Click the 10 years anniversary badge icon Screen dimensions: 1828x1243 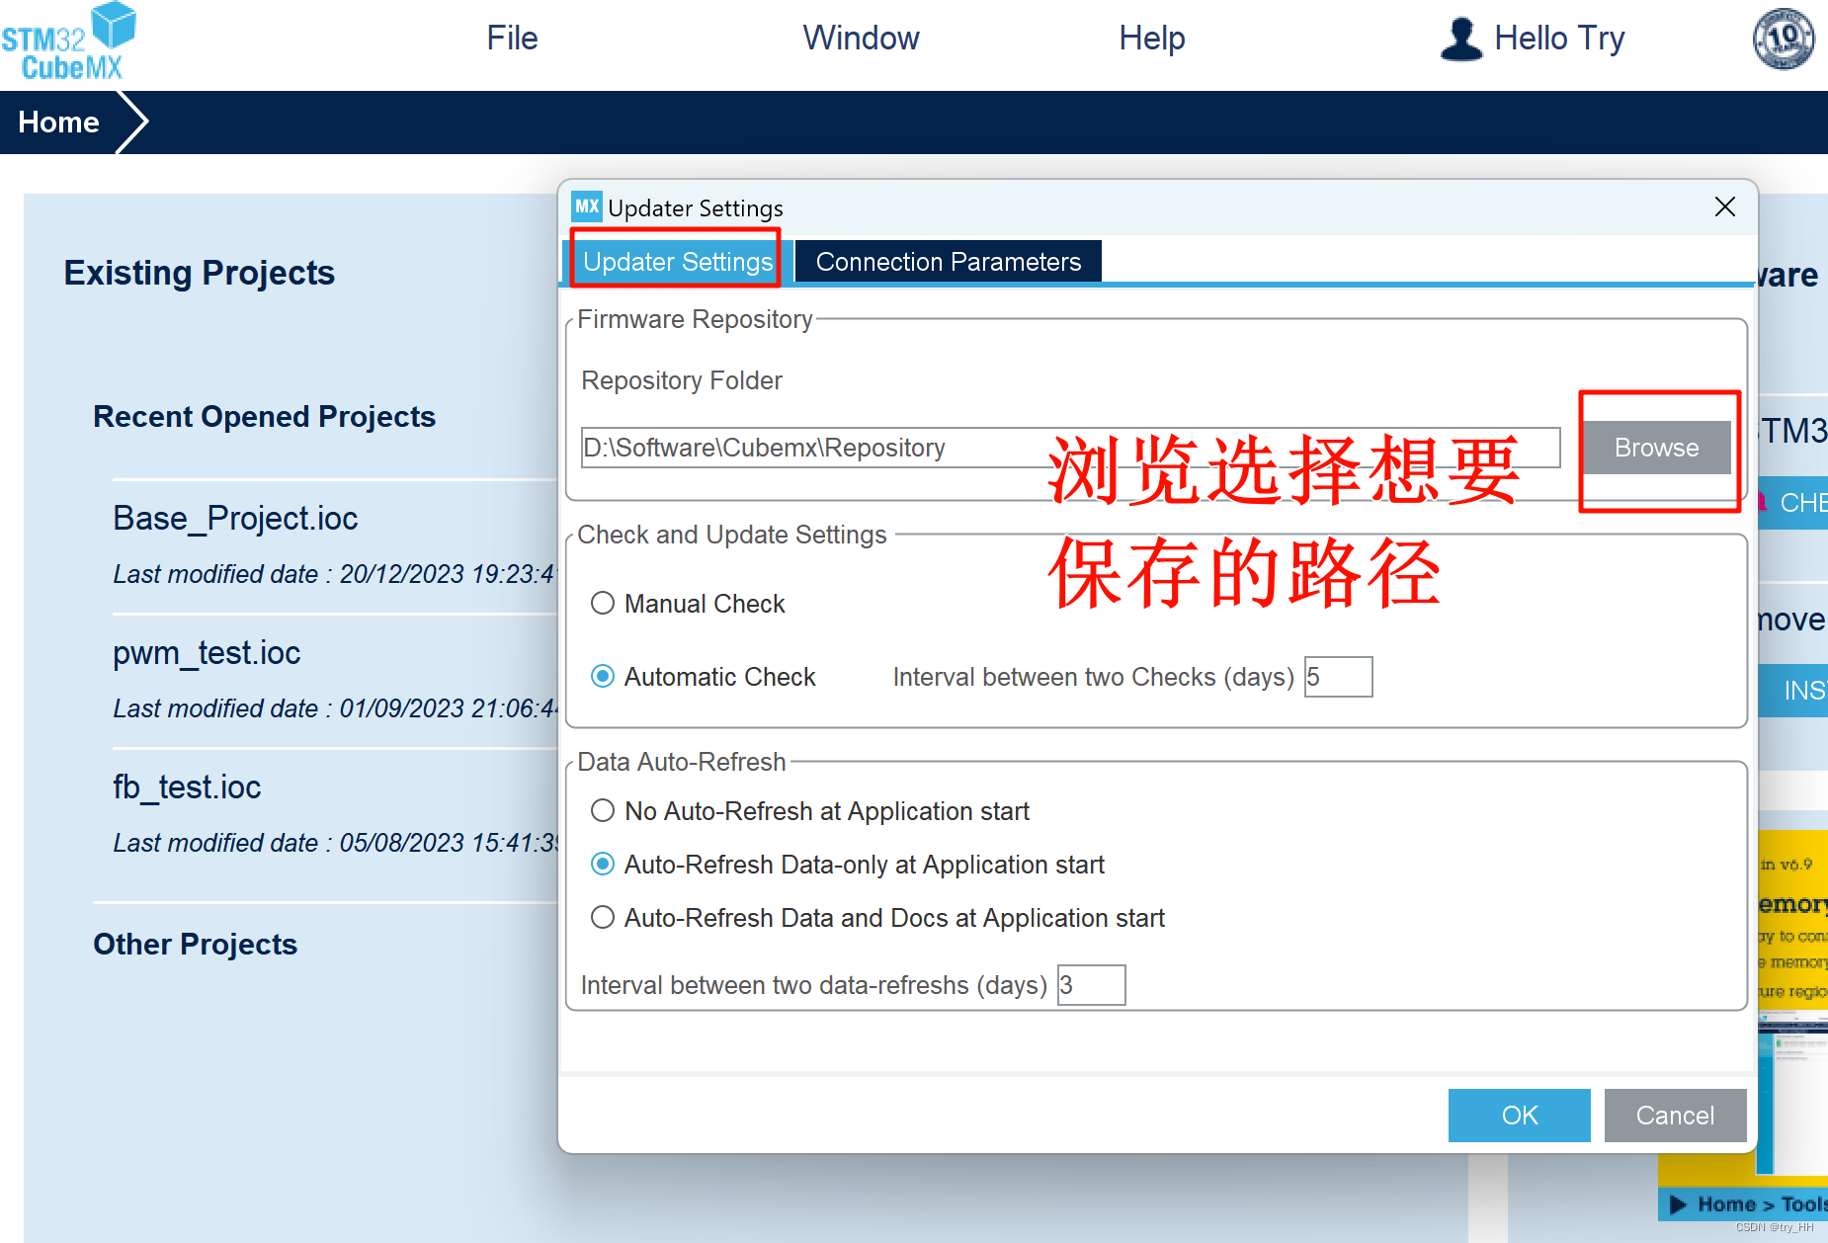coord(1784,40)
